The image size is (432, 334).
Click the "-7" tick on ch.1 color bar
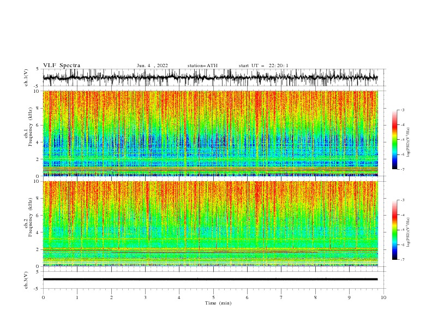click(402, 169)
